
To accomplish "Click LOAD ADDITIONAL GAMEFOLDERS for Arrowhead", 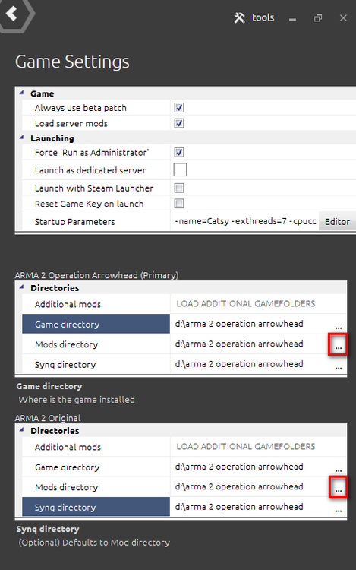I will click(x=246, y=303).
